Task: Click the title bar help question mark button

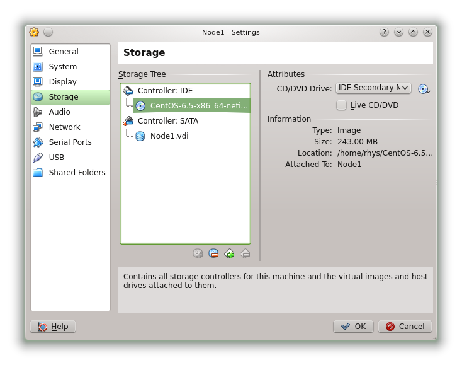Action: pos(384,32)
